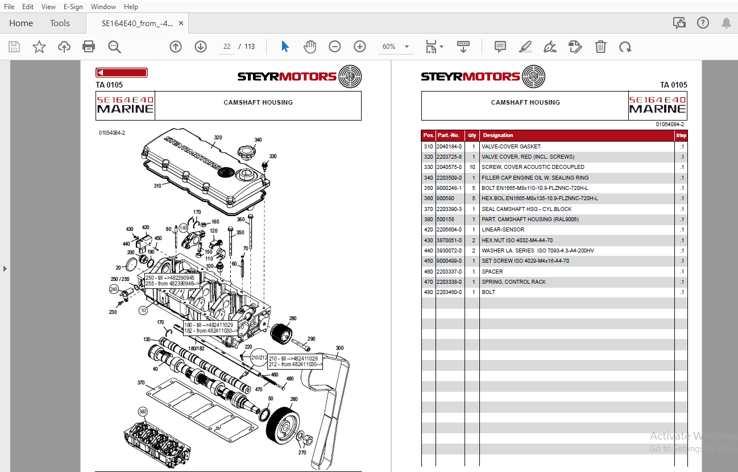Screen dimensions: 738x472
Task: Open the fill and sign pen tool
Action: pos(550,47)
